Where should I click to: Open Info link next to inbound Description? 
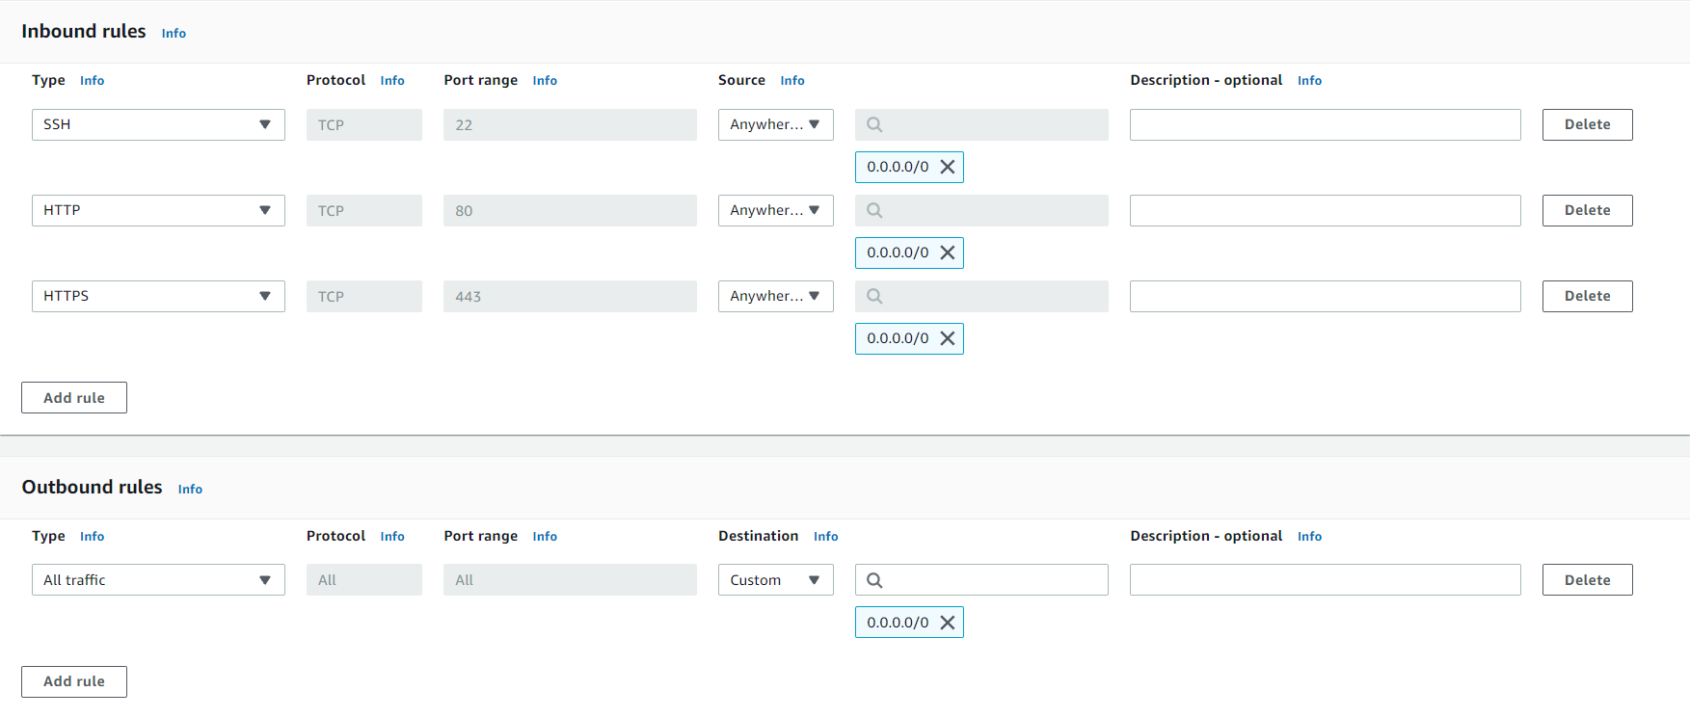pyautogui.click(x=1309, y=80)
